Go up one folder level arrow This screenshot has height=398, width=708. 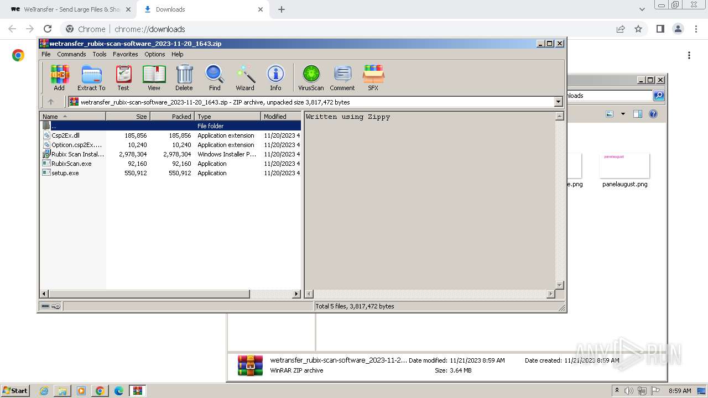[51, 102]
